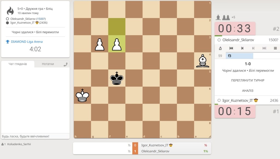Open the DIAMOND Liga Arena tournament link
The height and width of the screenshot is (159, 280).
pos(27,42)
